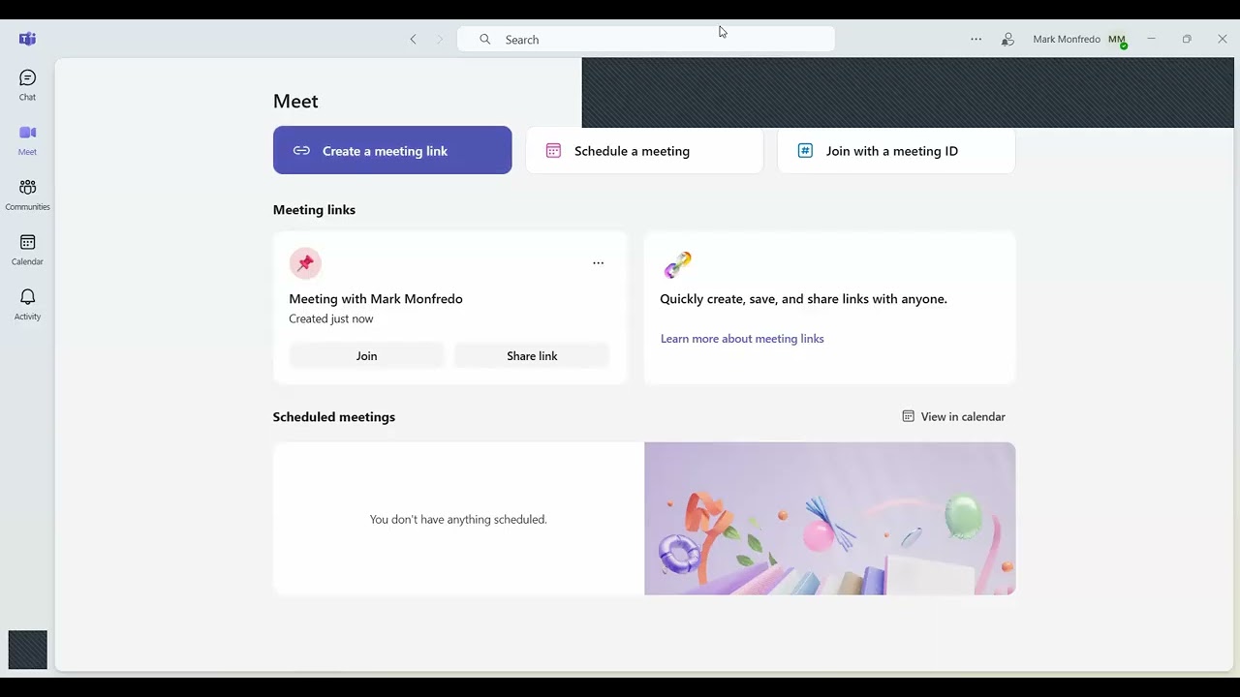This screenshot has height=697, width=1240.
Task: Schedule a meeting
Action: [644, 150]
